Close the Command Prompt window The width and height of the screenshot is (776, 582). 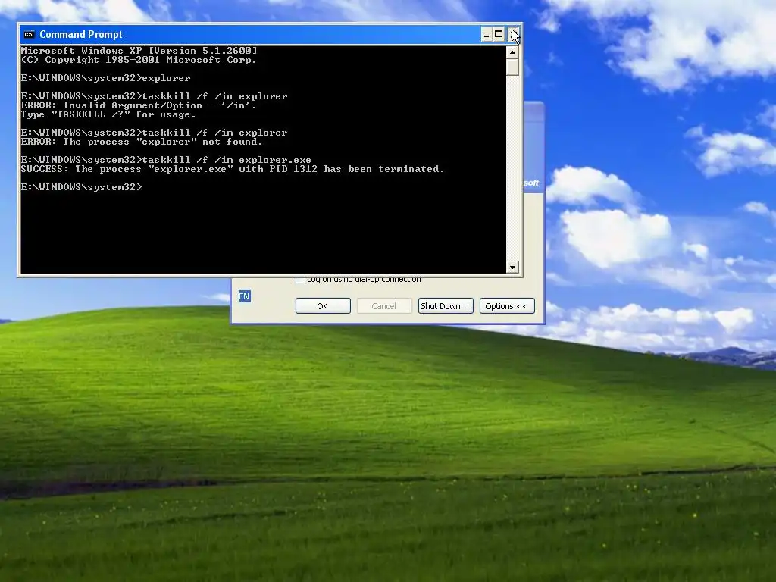pyautogui.click(x=514, y=34)
